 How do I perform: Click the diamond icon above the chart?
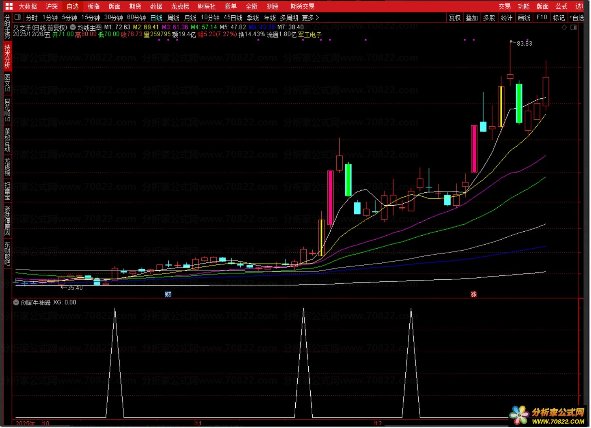pyautogui.click(x=564, y=28)
